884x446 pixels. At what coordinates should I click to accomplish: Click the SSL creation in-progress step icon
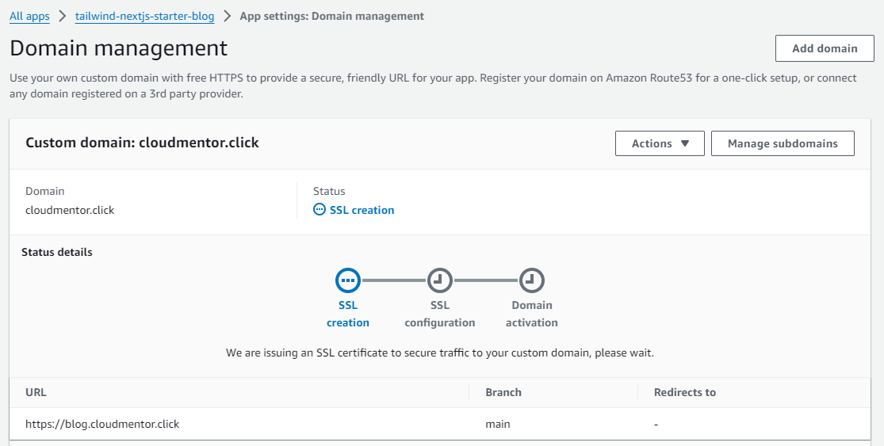pos(348,280)
